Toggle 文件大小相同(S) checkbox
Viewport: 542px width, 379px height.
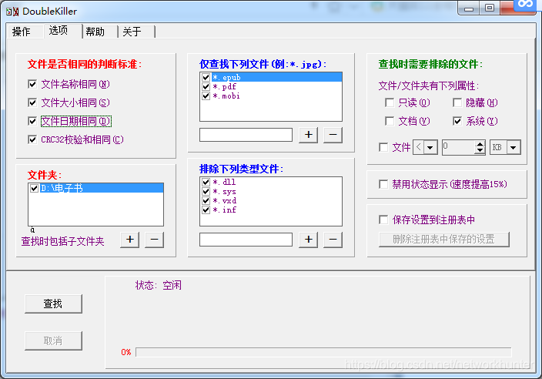point(32,102)
